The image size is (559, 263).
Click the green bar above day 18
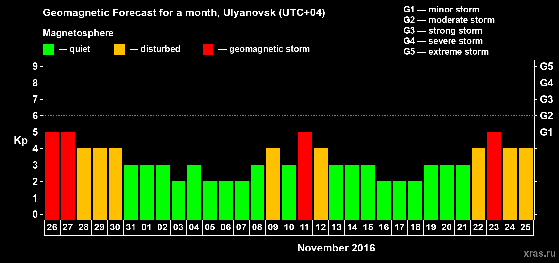coord(415,201)
